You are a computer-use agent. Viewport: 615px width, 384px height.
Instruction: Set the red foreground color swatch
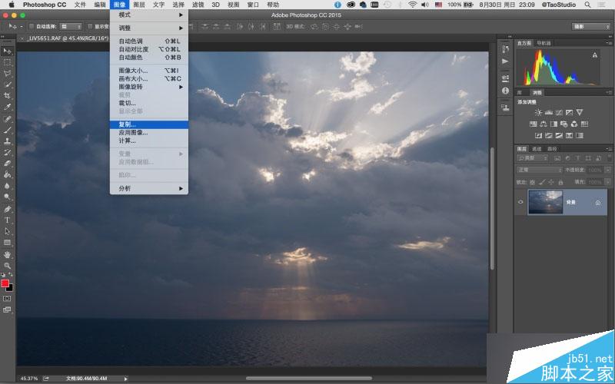5,283
